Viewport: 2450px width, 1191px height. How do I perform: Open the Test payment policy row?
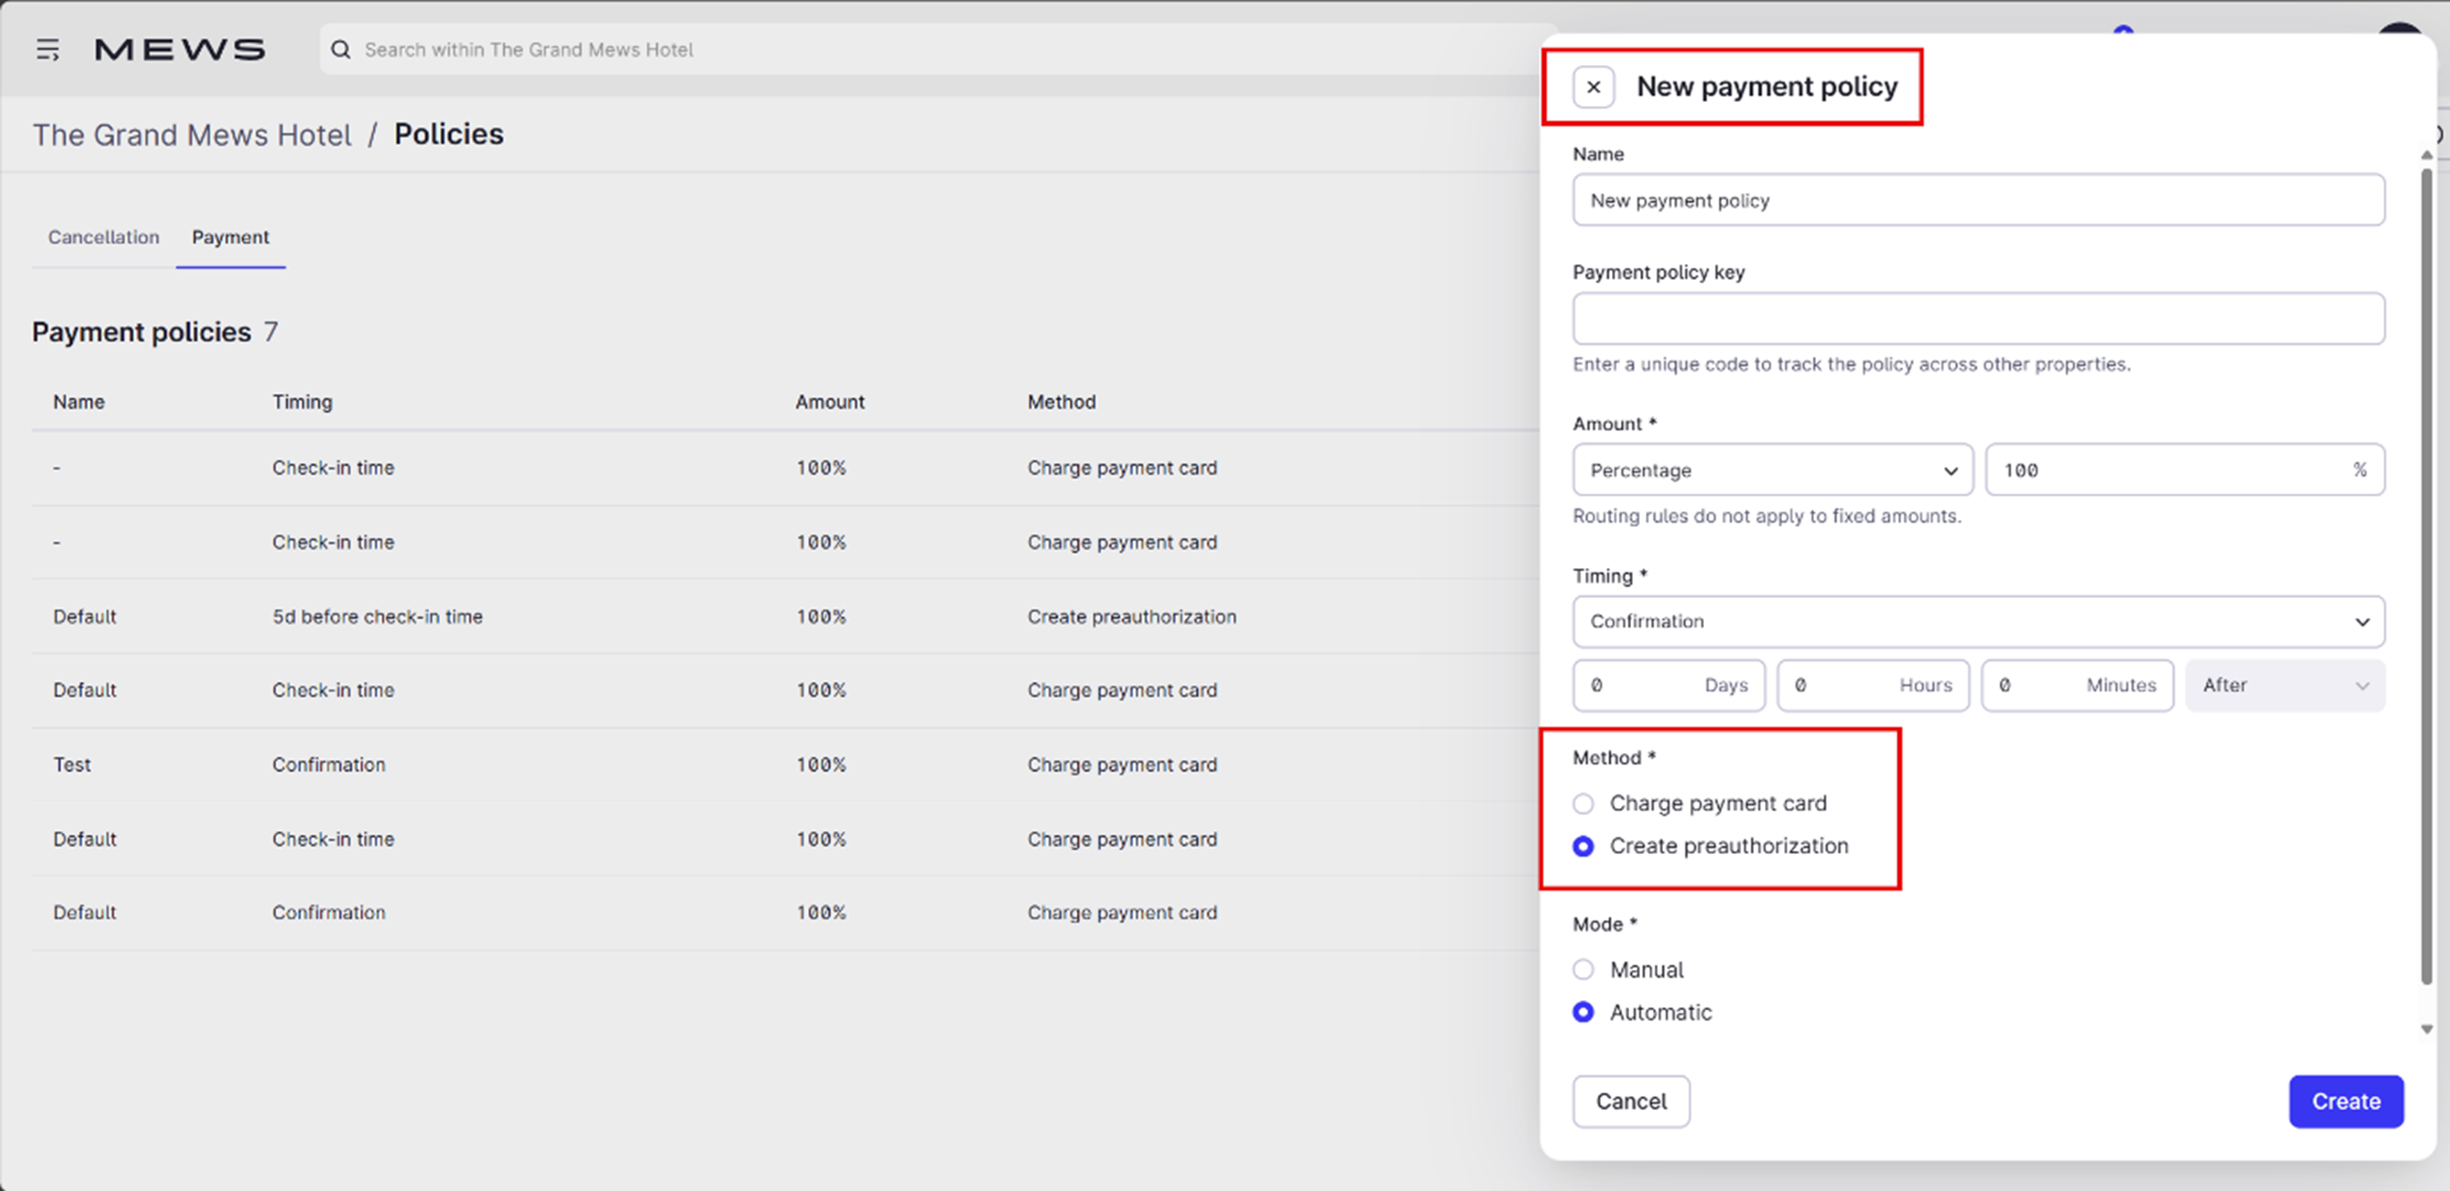785,765
